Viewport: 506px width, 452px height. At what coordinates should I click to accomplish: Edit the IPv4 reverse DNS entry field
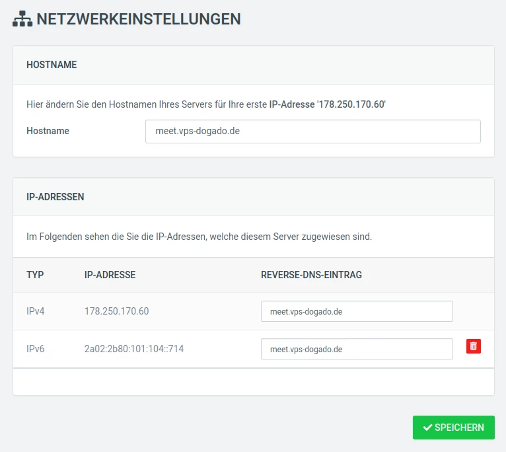(x=357, y=311)
